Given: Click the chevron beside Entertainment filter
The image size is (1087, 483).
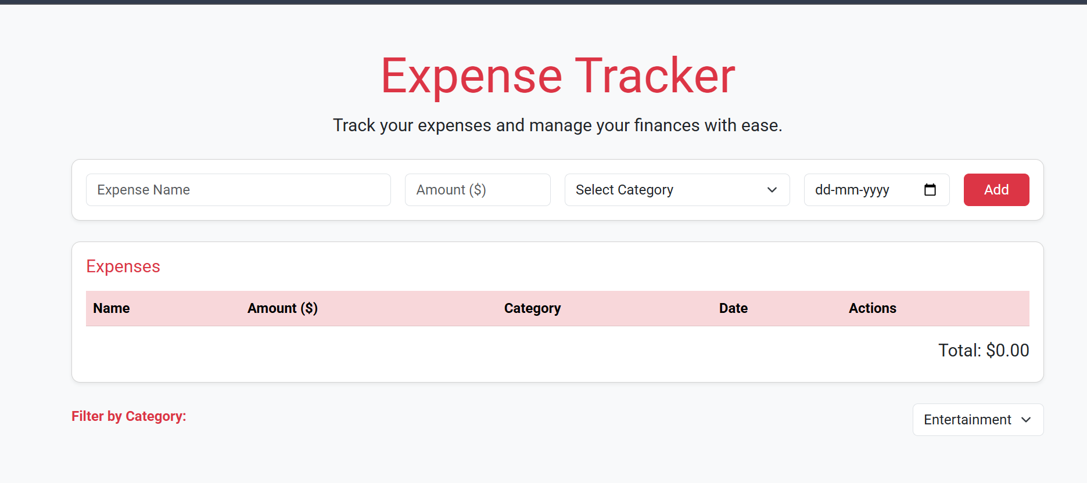Looking at the screenshot, I should click(x=1026, y=420).
